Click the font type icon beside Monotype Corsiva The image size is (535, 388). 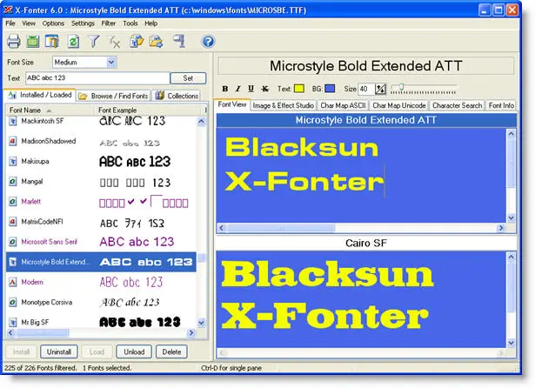13,303
